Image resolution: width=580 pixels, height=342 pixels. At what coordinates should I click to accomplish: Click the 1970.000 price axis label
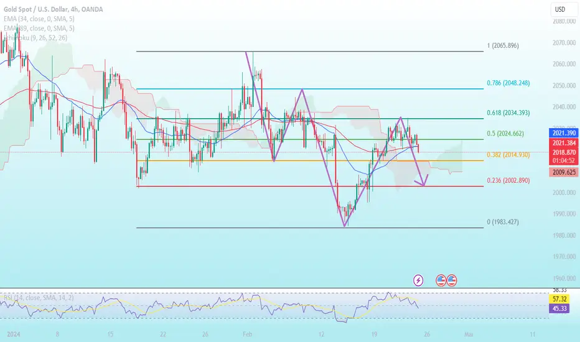[564, 256]
